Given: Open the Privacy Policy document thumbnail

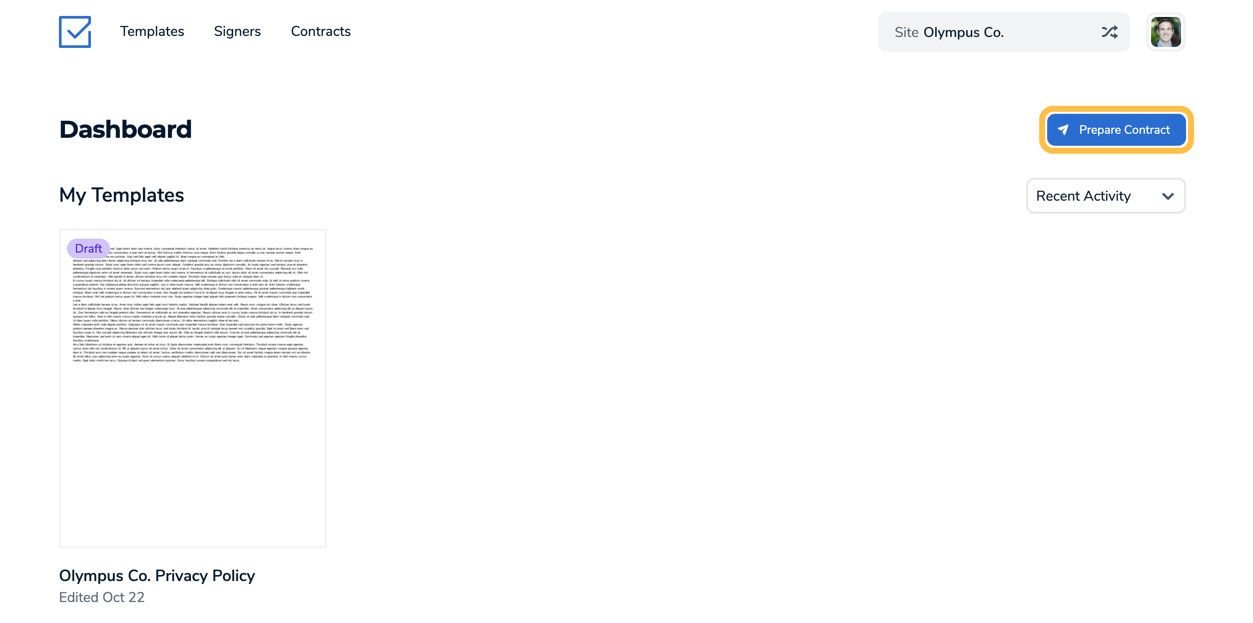Looking at the screenshot, I should tap(193, 388).
